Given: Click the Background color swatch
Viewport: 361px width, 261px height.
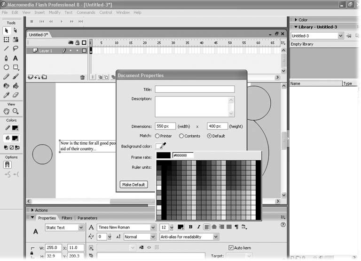Looking at the screenshot, I should click(x=159, y=146).
